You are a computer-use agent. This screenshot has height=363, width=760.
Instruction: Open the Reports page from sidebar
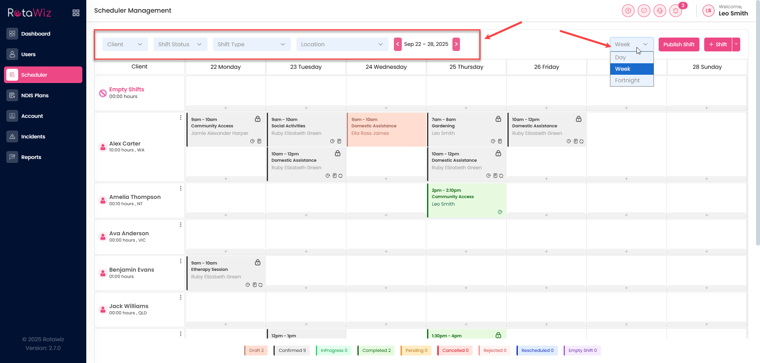pyautogui.click(x=31, y=157)
